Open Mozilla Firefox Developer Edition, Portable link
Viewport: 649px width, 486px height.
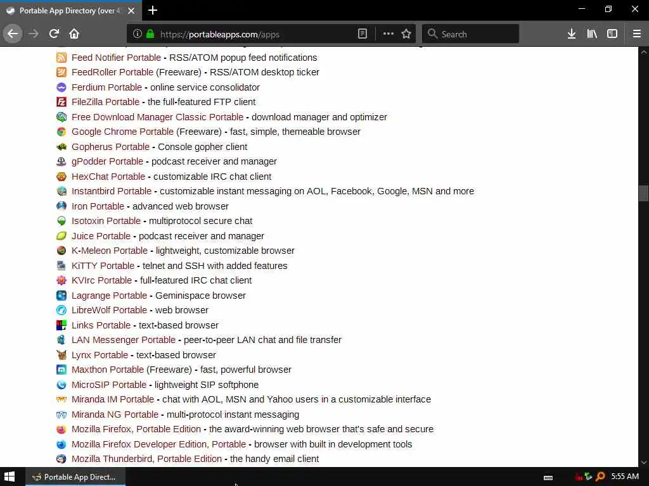pos(159,444)
